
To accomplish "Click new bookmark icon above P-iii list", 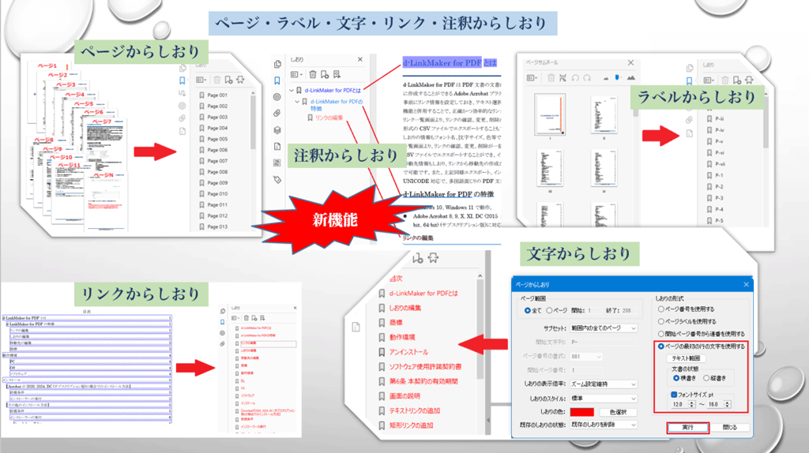I will point(737,80).
